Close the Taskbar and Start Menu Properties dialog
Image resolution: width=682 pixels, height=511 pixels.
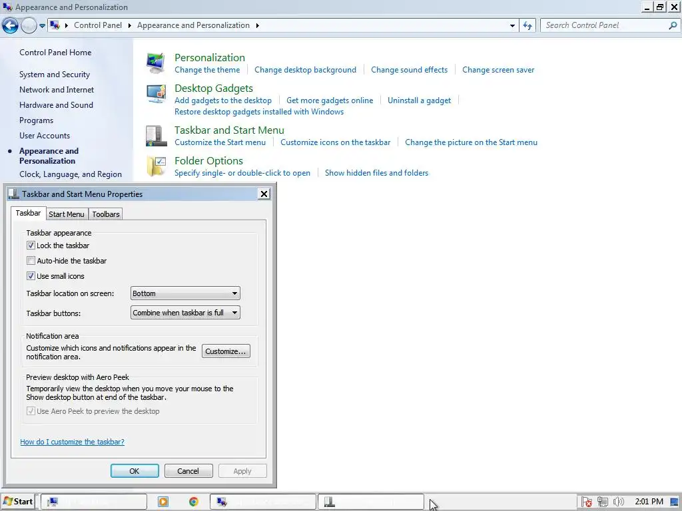(x=264, y=194)
